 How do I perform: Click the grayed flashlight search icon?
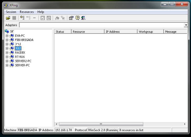coord(63,18)
